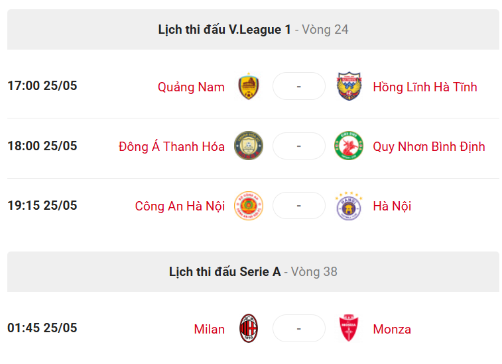502x364 pixels.
Task: Open the Đông Á Thanh Hóa team badge
Action: (249, 146)
